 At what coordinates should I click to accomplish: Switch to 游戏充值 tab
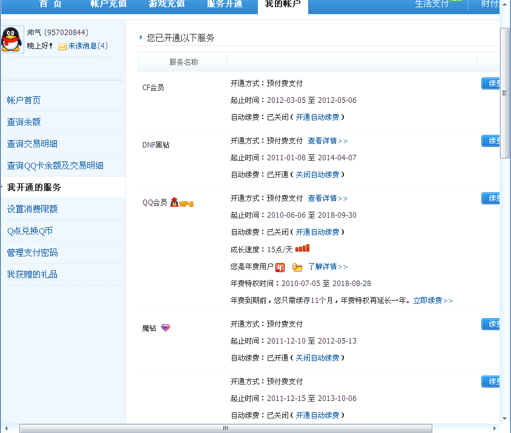tap(166, 4)
